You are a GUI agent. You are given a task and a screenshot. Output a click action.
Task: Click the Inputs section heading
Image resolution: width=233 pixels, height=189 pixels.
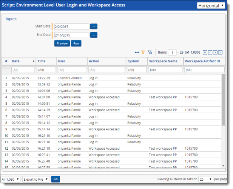(x=11, y=19)
